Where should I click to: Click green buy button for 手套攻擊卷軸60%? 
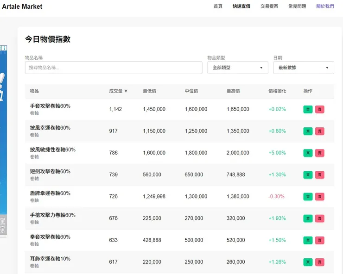[308, 109]
